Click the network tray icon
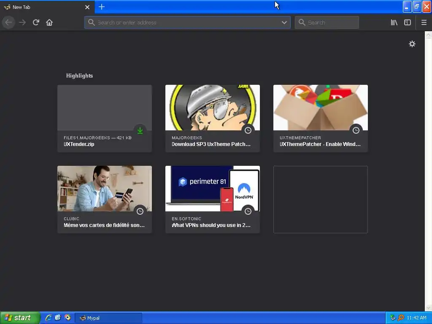 pos(393,318)
